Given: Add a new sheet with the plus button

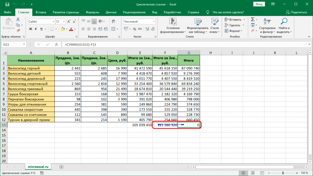Looking at the screenshot, I should pos(61,167).
